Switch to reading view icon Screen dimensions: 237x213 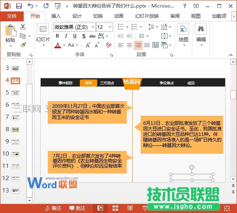point(130,208)
